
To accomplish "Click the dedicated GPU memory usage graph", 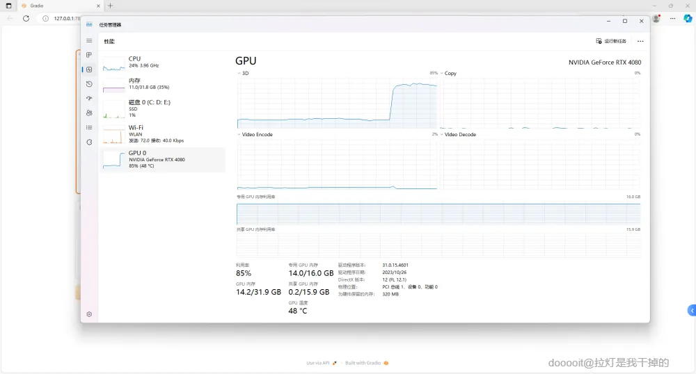I will click(438, 212).
